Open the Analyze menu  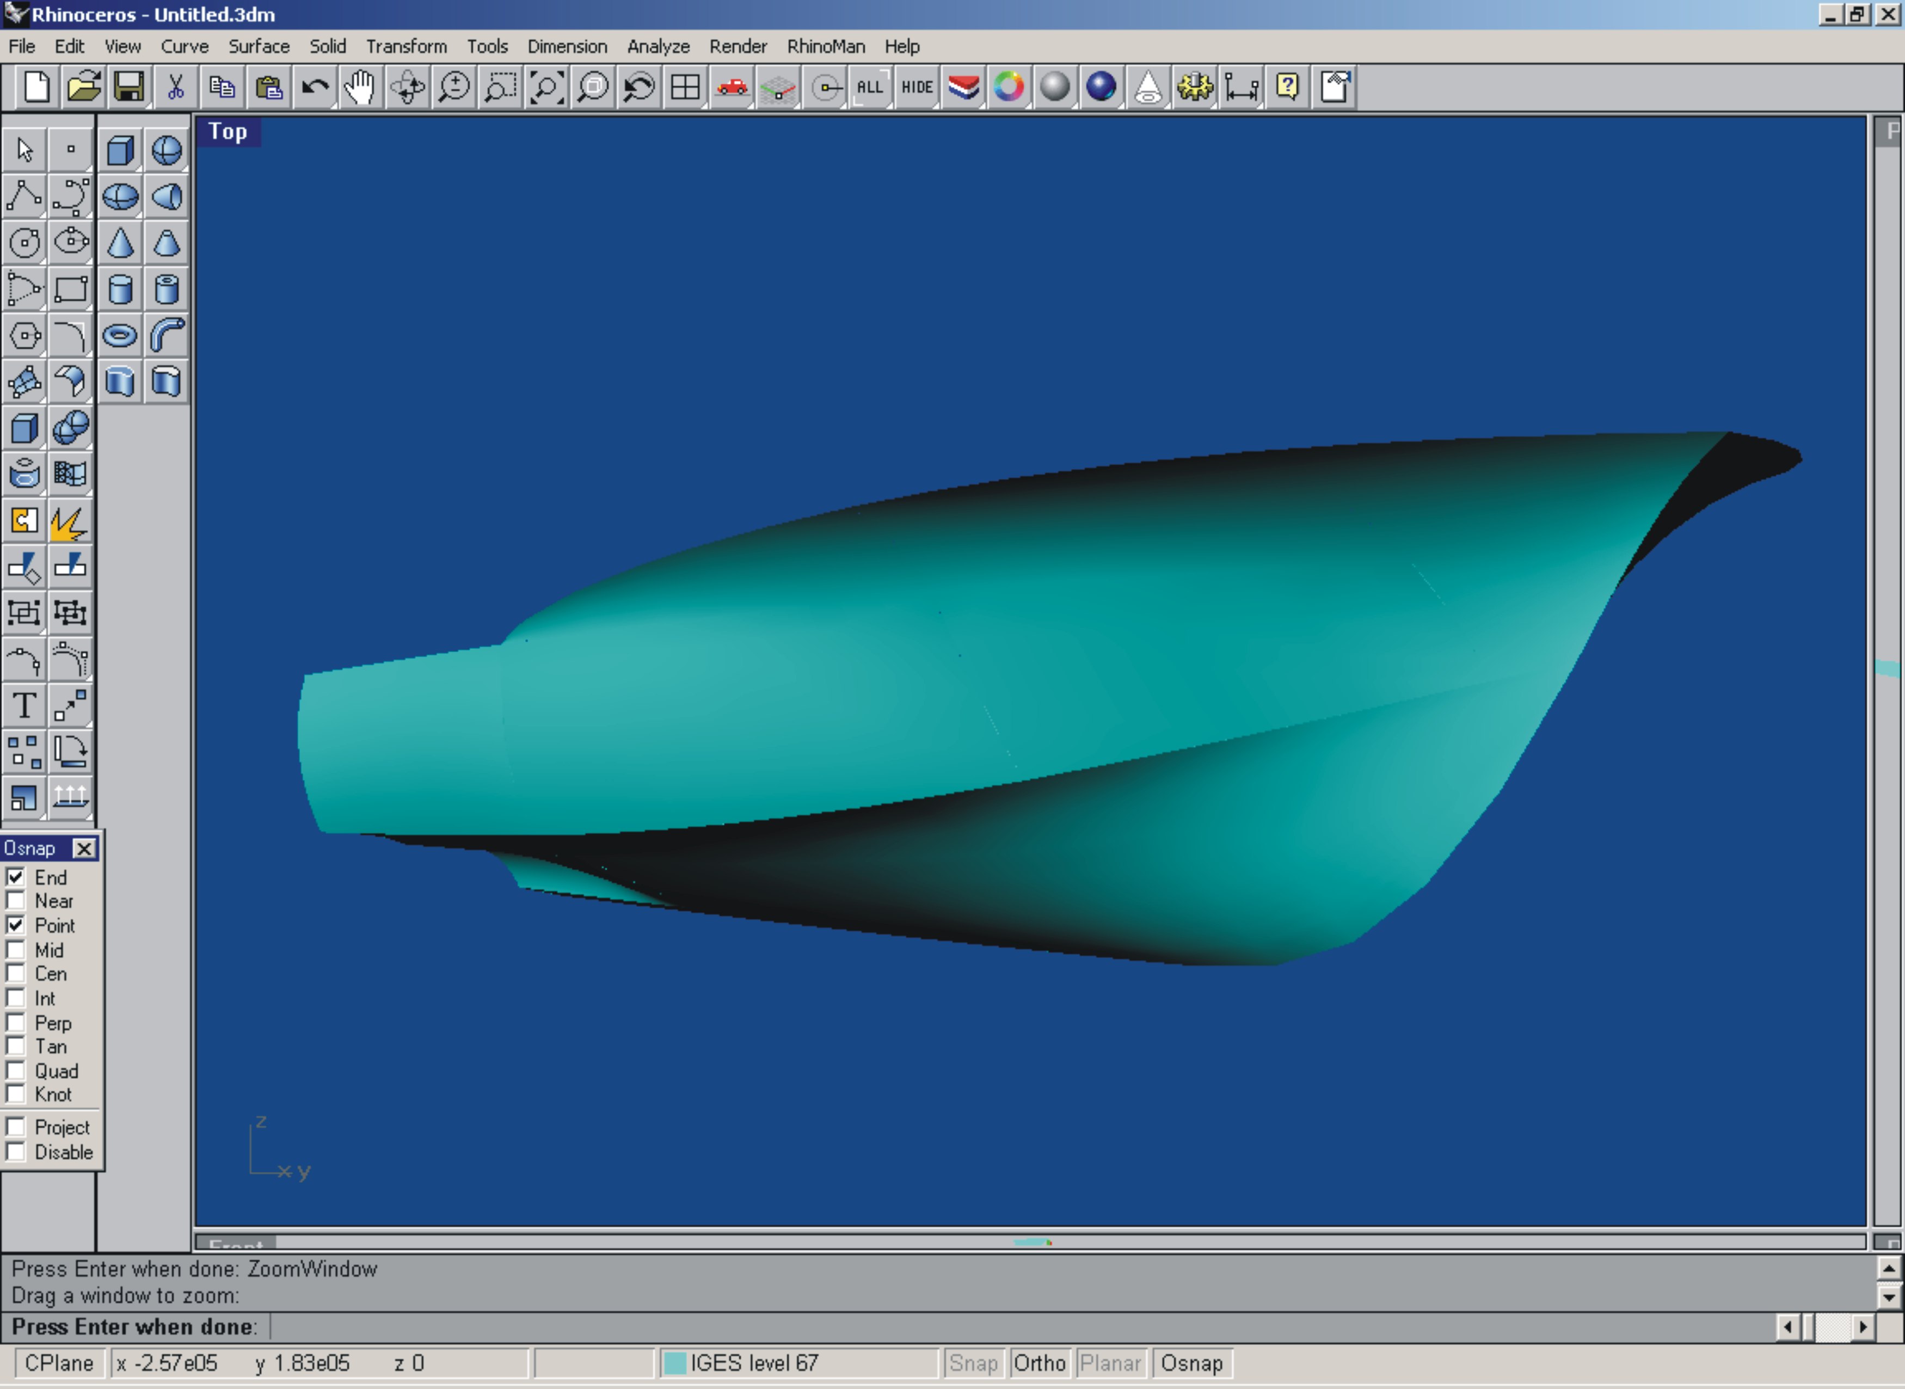point(657,46)
